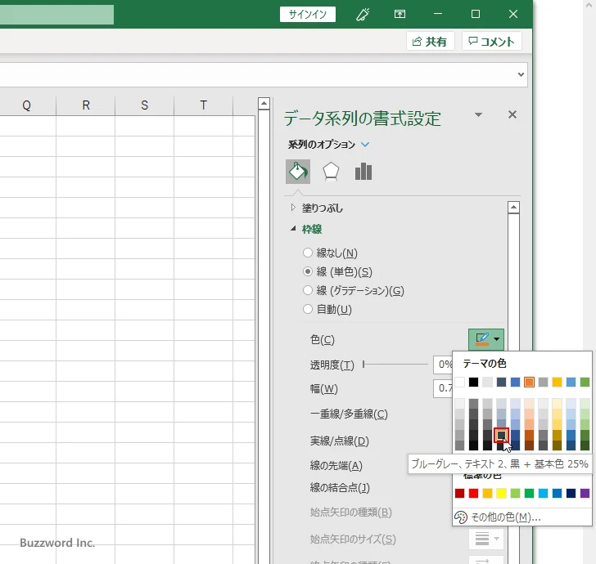The width and height of the screenshot is (596, 564).
Task: Open the Effects pentagon tab
Action: coord(331,172)
